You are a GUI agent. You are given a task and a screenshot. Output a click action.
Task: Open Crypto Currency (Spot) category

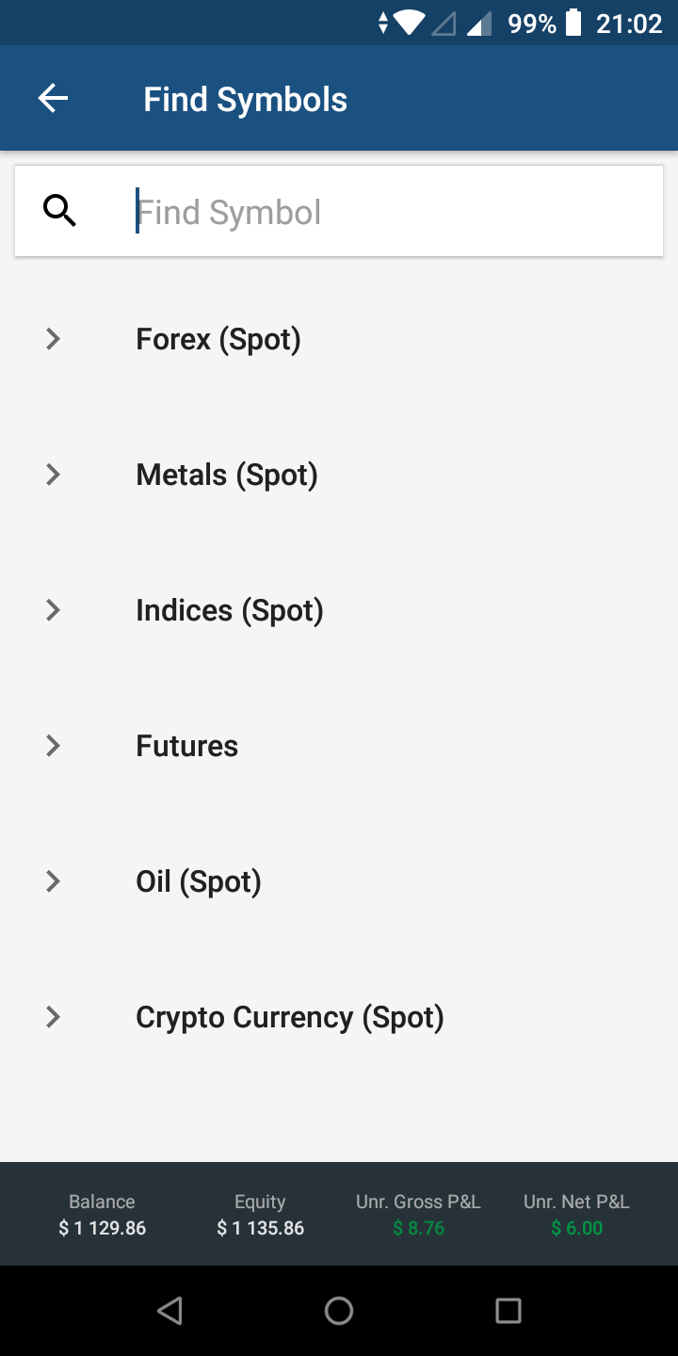point(290,1017)
